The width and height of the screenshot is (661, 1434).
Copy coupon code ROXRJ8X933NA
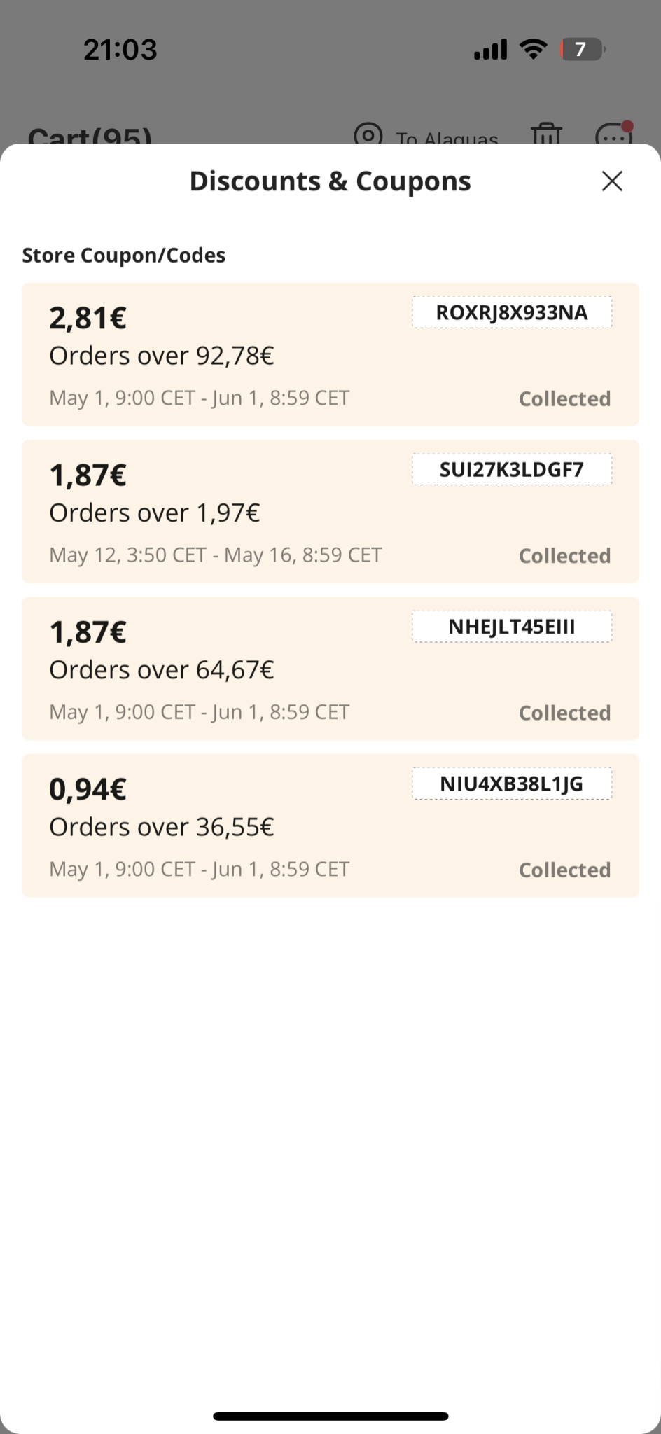[512, 312]
